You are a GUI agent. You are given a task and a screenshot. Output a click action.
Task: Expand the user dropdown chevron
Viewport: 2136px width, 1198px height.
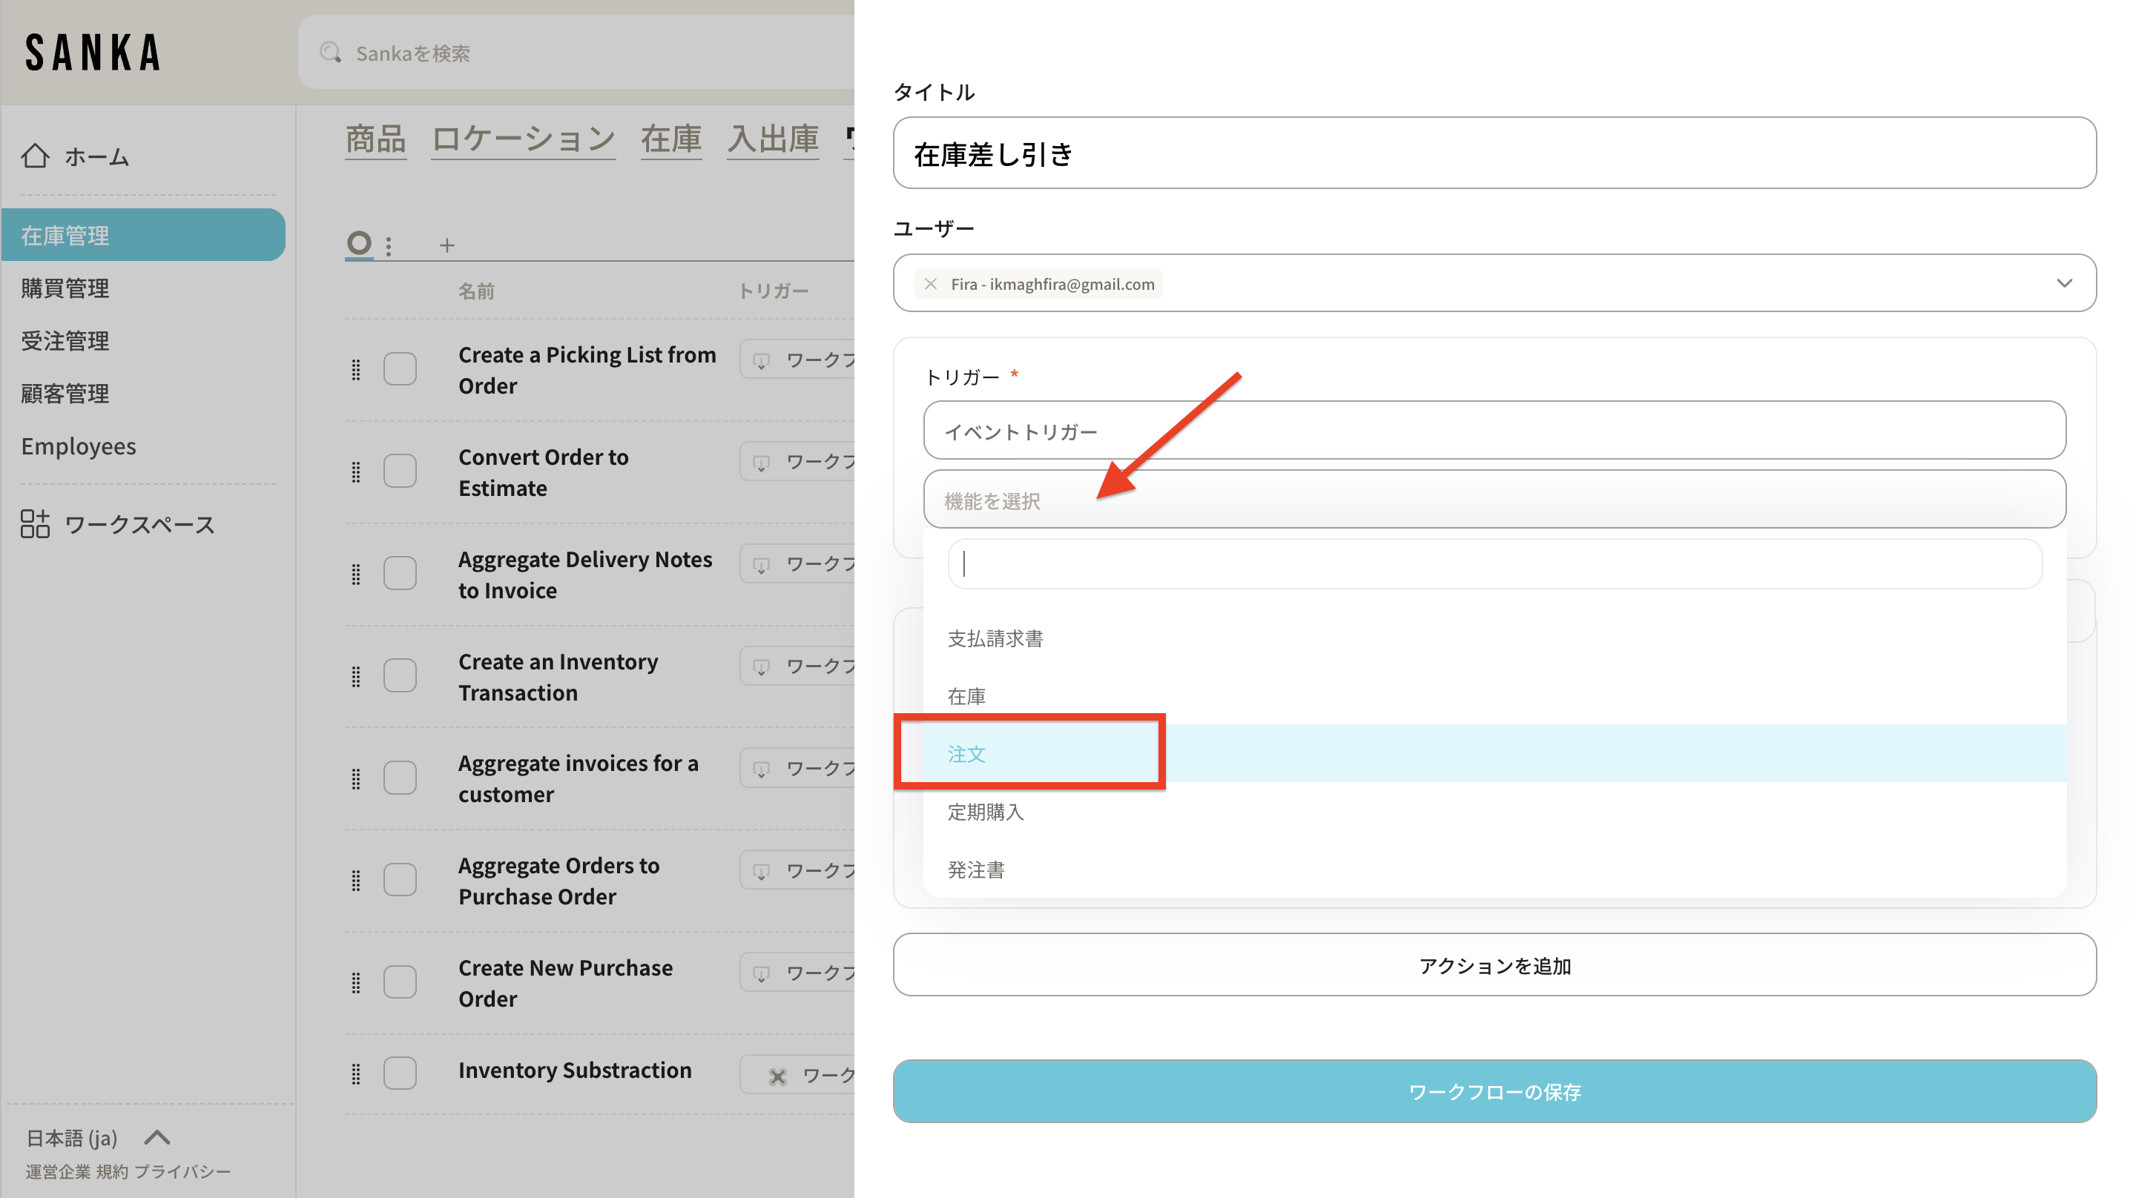click(2064, 283)
